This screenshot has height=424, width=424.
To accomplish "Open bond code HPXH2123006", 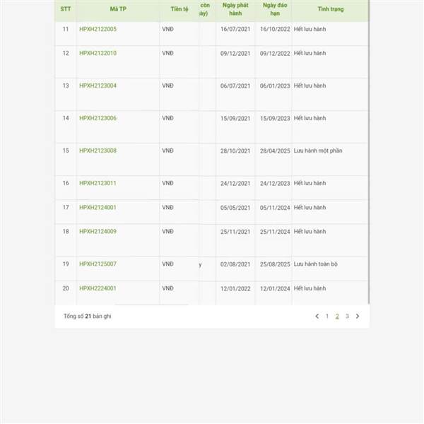I will pos(98,118).
